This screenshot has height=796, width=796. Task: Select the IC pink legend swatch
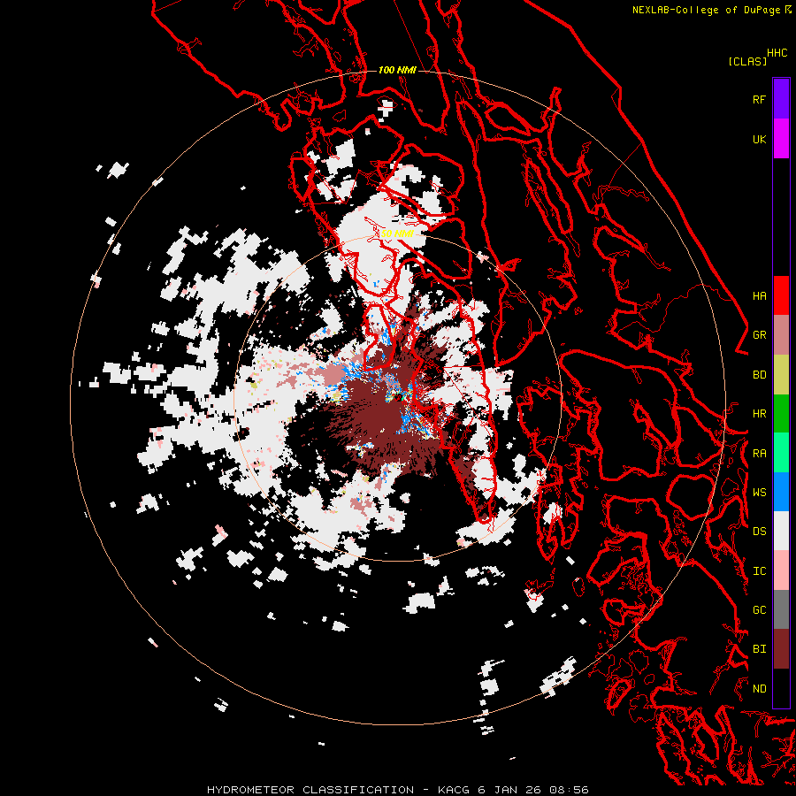pyautogui.click(x=781, y=570)
